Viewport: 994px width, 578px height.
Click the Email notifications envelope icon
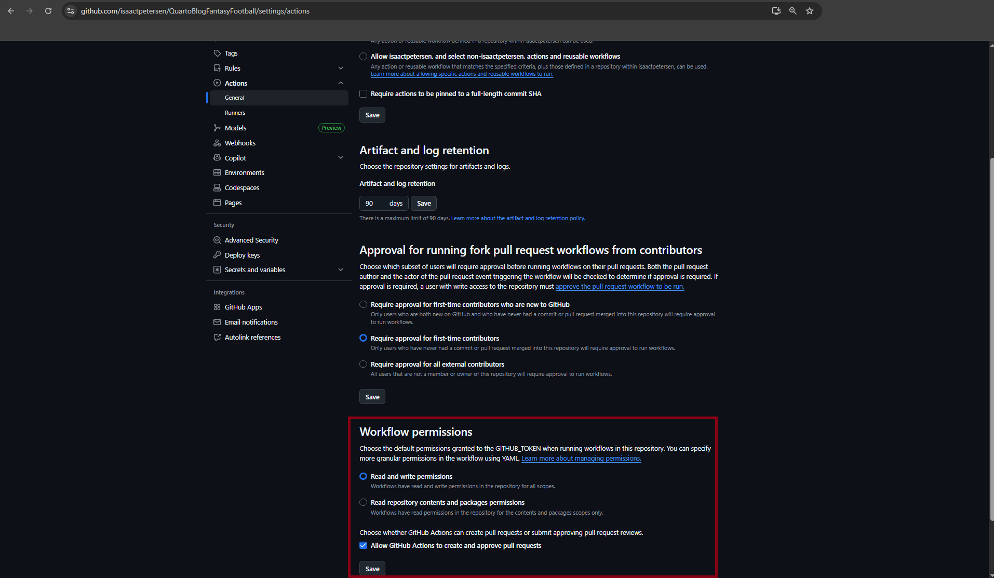click(x=217, y=322)
